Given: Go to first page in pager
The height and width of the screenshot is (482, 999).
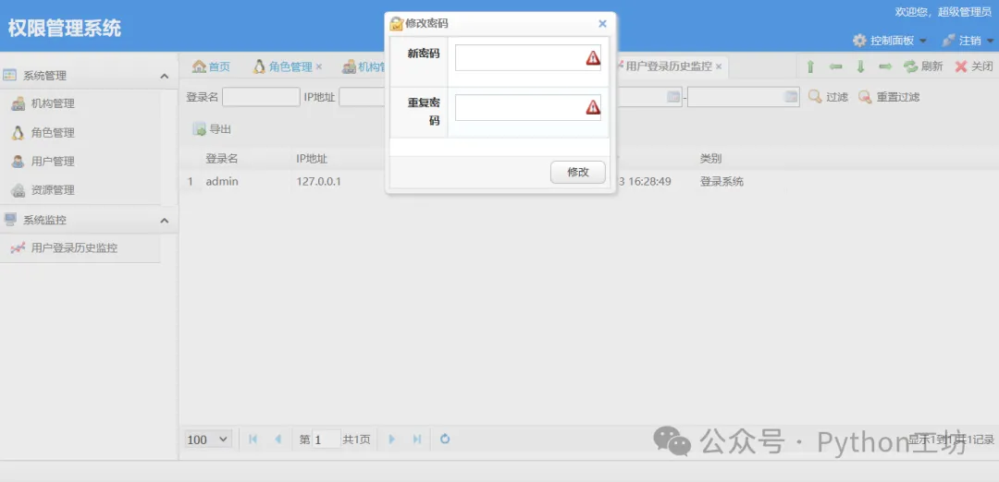Looking at the screenshot, I should coord(253,439).
